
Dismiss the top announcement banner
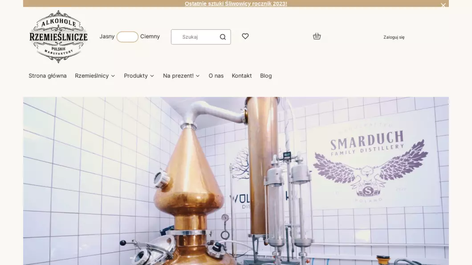pyautogui.click(x=443, y=5)
